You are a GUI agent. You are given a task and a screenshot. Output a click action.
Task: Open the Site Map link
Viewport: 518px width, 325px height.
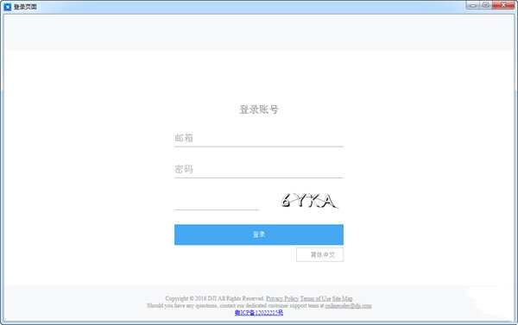tap(342, 298)
